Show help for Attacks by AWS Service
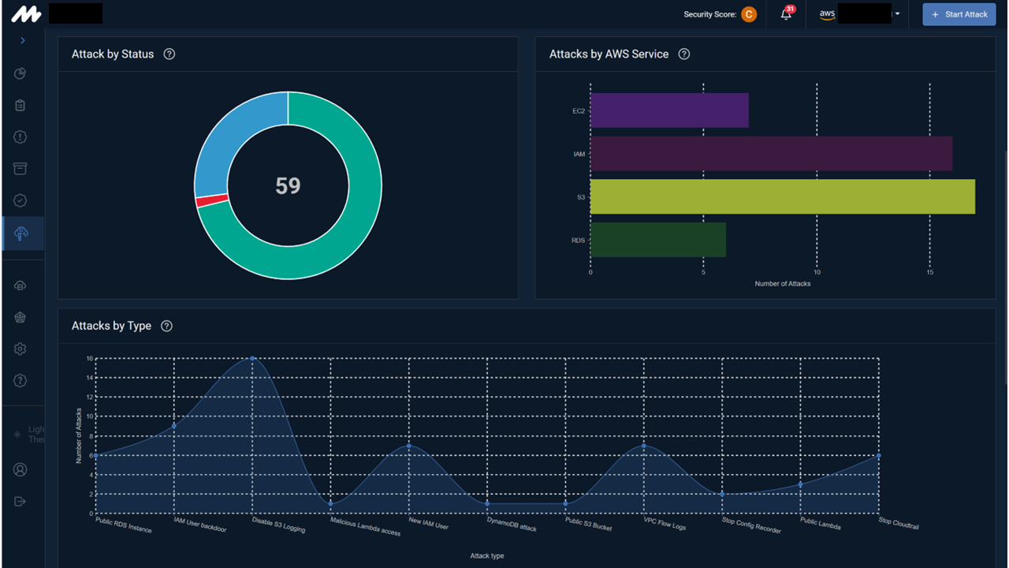Image resolution: width=1009 pixels, height=568 pixels. click(x=684, y=54)
